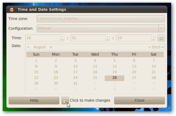
Task: Click the Wed column header
Action: 95,54
